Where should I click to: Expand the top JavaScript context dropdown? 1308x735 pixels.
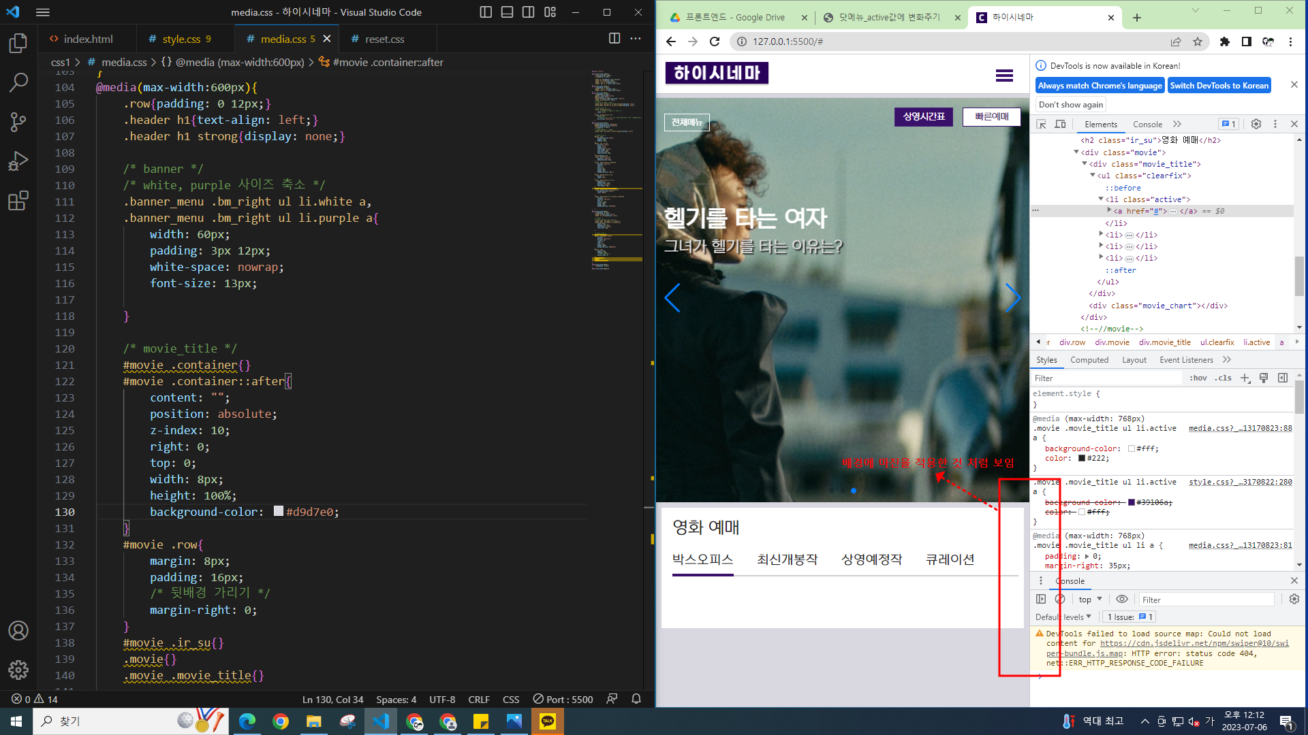pyautogui.click(x=1090, y=600)
